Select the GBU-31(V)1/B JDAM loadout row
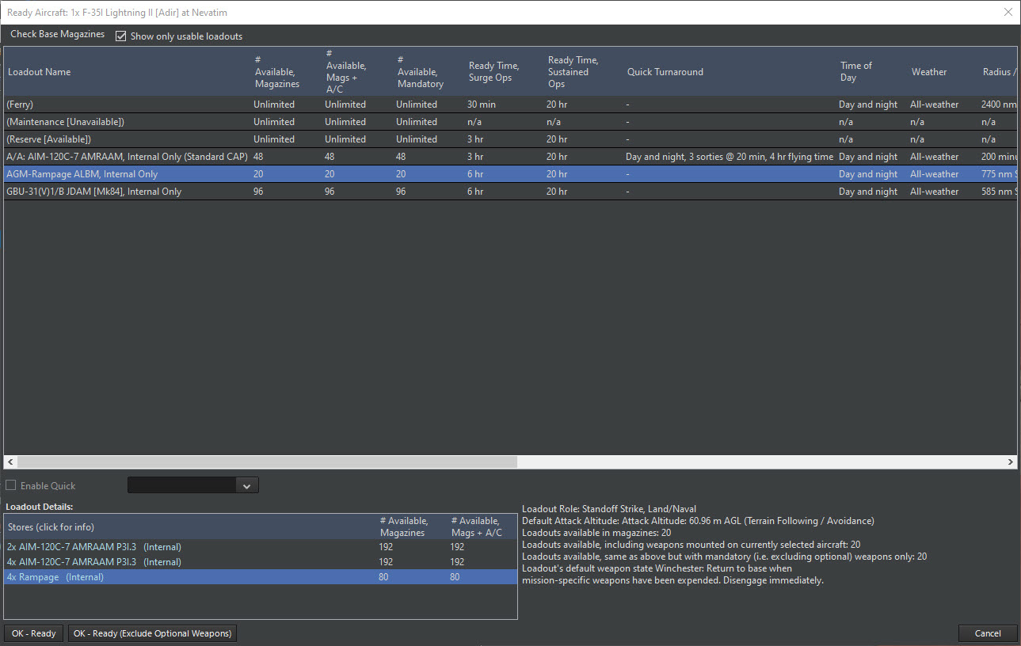The image size is (1021, 646). click(x=510, y=192)
